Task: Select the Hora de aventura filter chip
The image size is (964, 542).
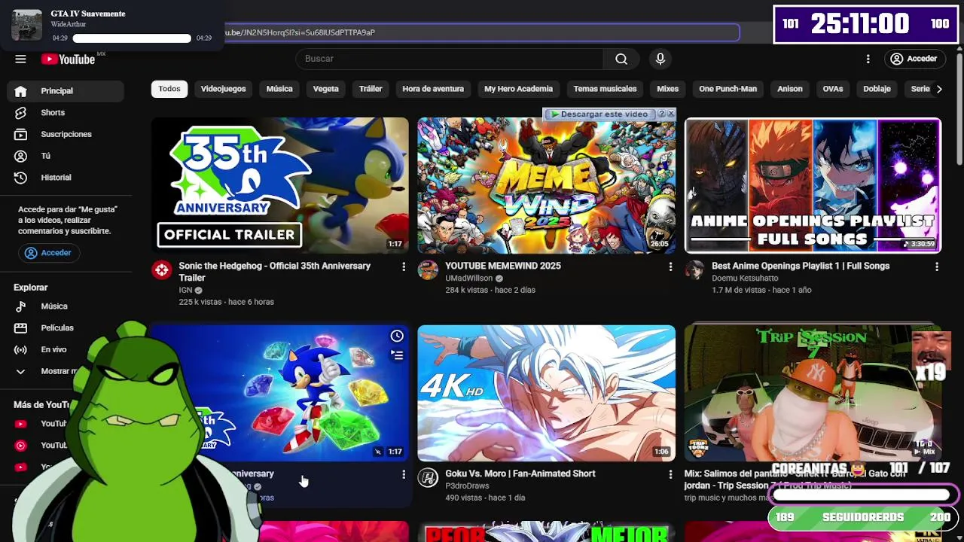Action: point(433,89)
